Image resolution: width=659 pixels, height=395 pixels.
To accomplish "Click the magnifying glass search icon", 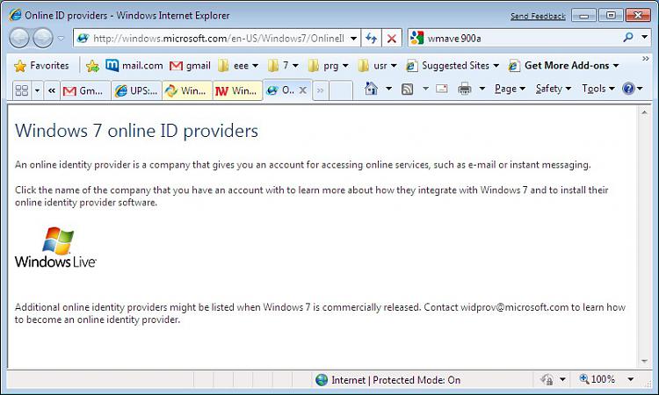I will click(x=628, y=38).
